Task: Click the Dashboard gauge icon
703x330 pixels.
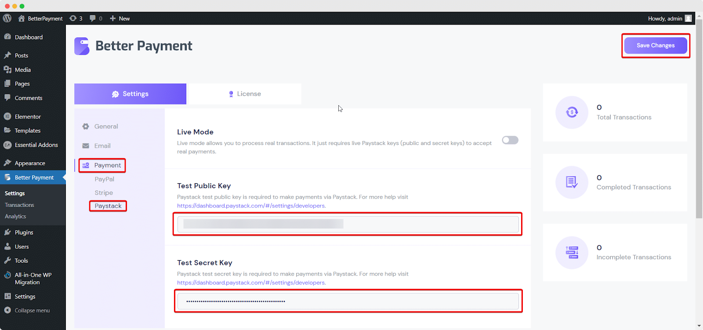Action: [x=7, y=37]
